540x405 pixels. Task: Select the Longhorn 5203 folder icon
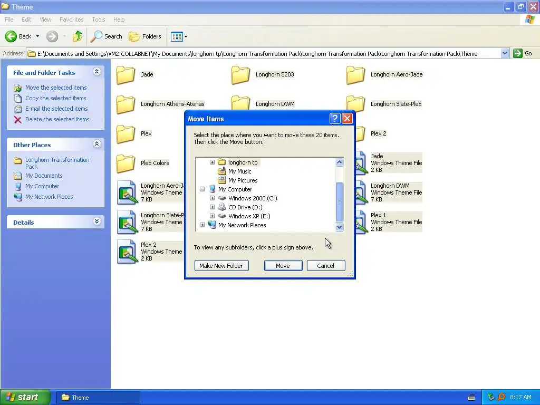tap(240, 75)
